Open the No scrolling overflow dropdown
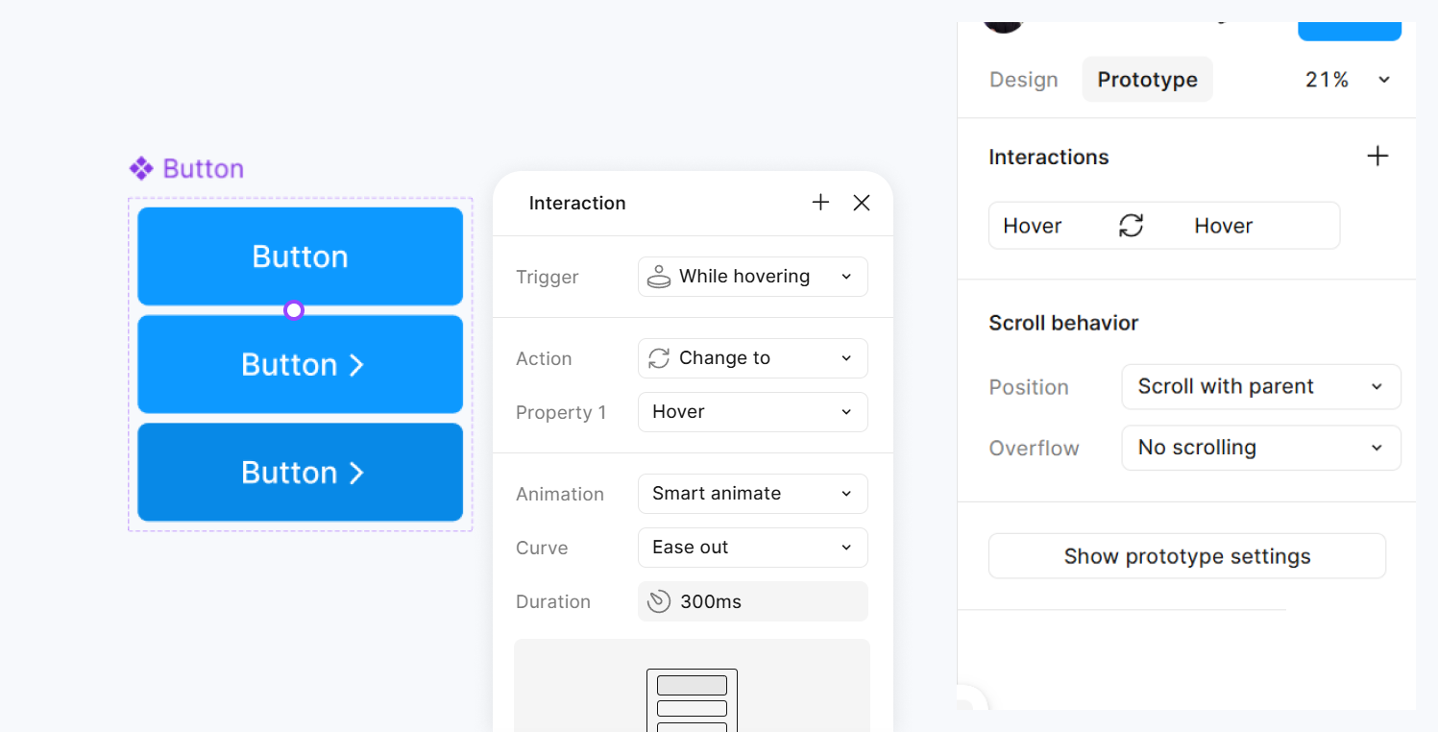This screenshot has height=732, width=1438. point(1260,448)
